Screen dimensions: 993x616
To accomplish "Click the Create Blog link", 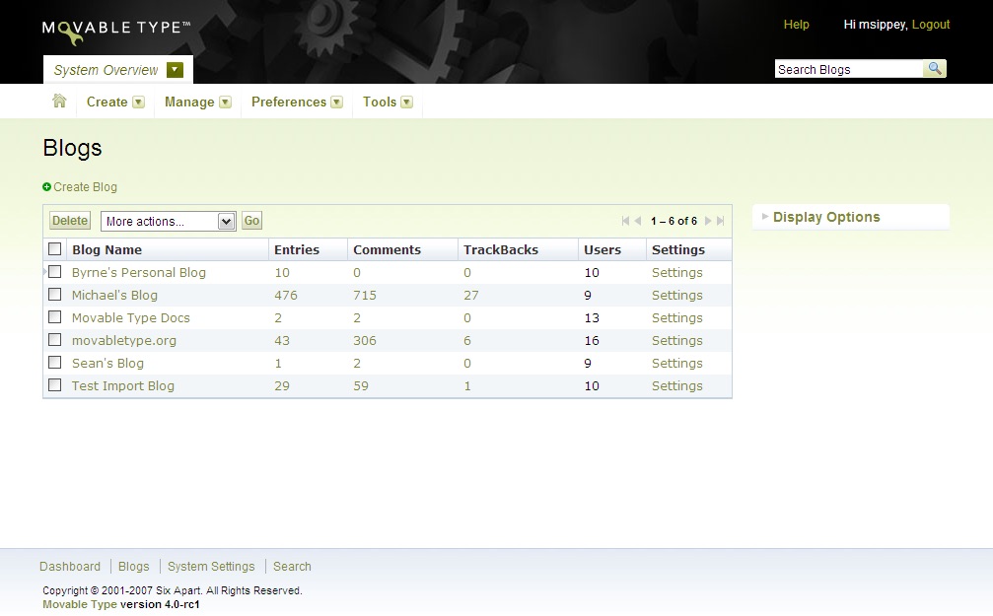I will click(85, 186).
